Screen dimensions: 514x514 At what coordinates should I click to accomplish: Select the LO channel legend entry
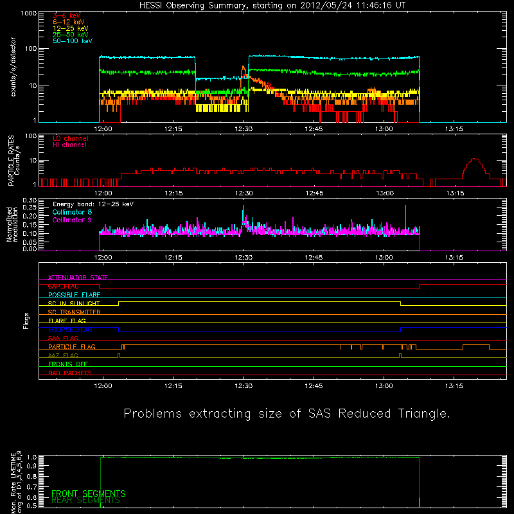point(71,138)
